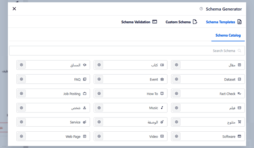This screenshot has width=254, height=148.
Task: Switch to the Schema Templates tab
Action: (224, 22)
